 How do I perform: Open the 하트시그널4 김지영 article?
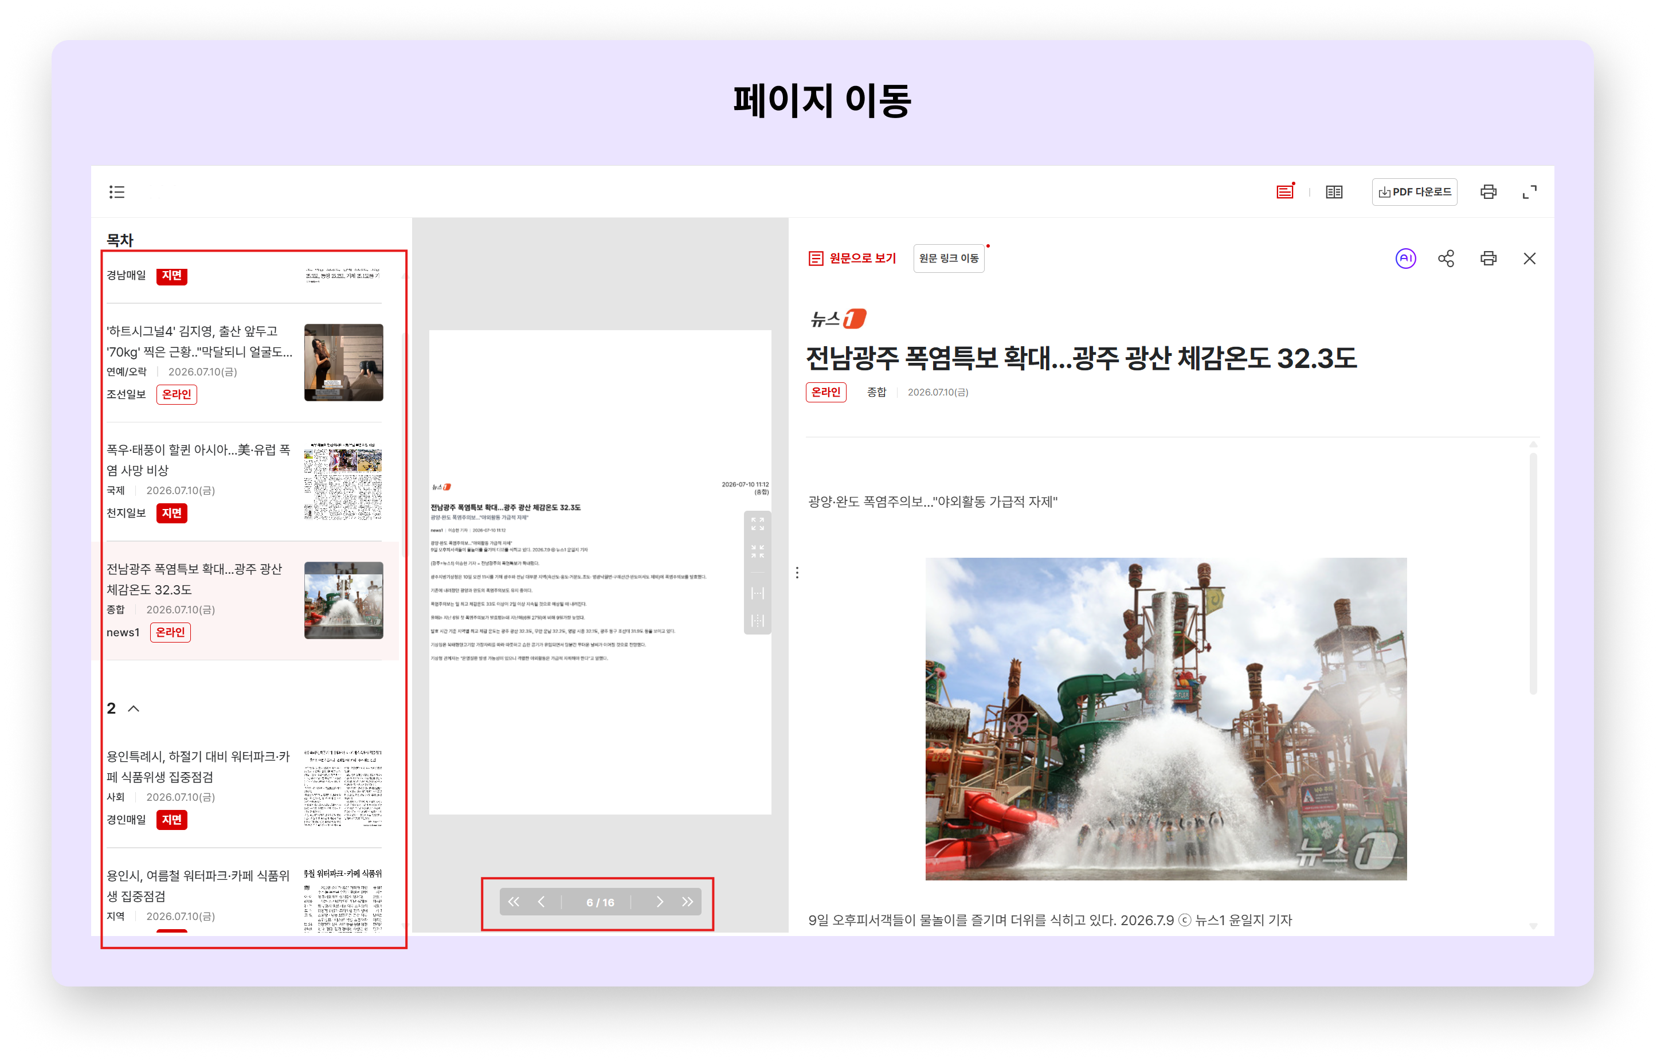point(245,362)
